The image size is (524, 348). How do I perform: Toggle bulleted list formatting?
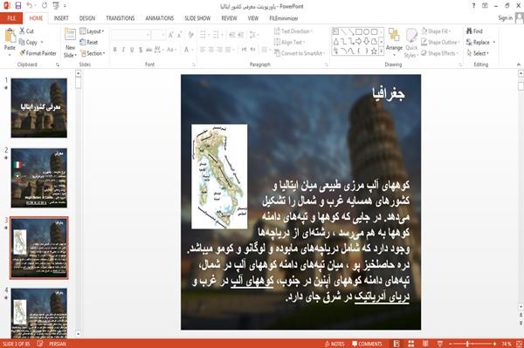point(203,35)
